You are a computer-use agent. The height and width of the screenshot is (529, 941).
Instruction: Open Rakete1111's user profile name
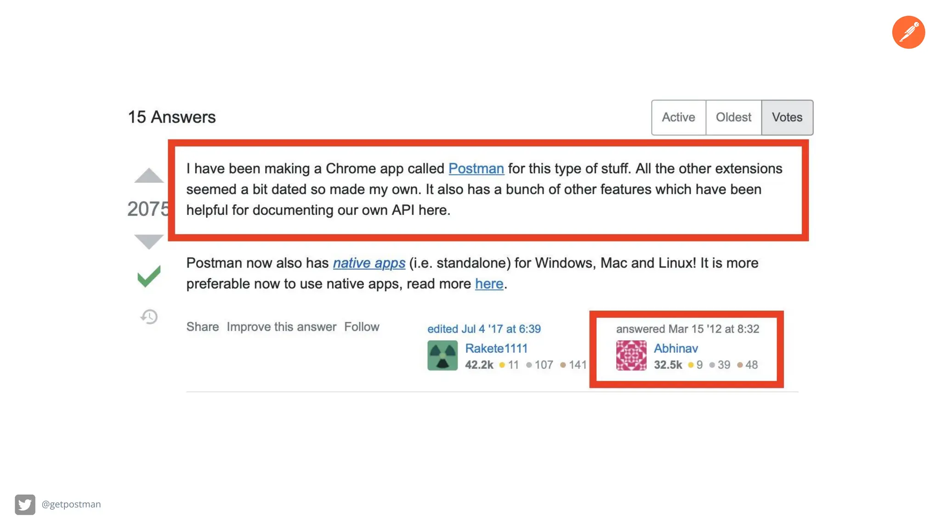[x=496, y=349]
